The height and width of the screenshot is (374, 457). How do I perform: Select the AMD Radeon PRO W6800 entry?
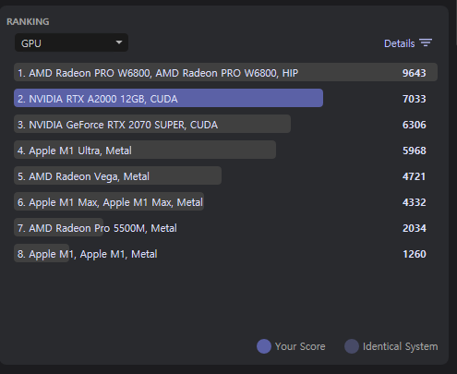(x=225, y=72)
